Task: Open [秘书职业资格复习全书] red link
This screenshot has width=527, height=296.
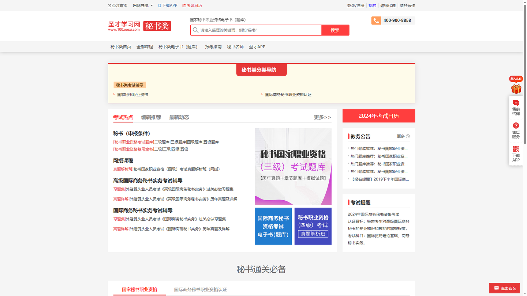Action: [134, 149]
